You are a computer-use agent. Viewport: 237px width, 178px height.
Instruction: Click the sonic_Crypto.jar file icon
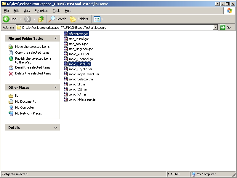(65, 69)
